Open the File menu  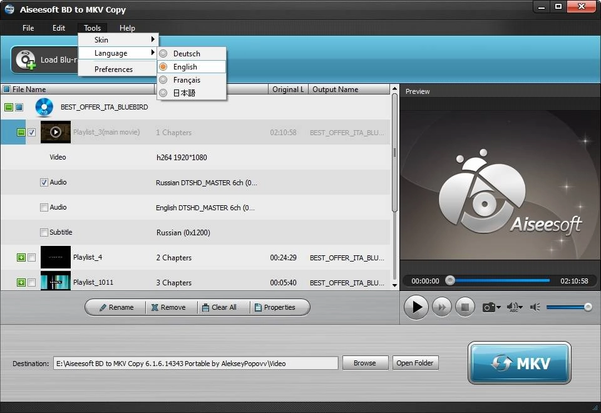pyautogui.click(x=28, y=28)
